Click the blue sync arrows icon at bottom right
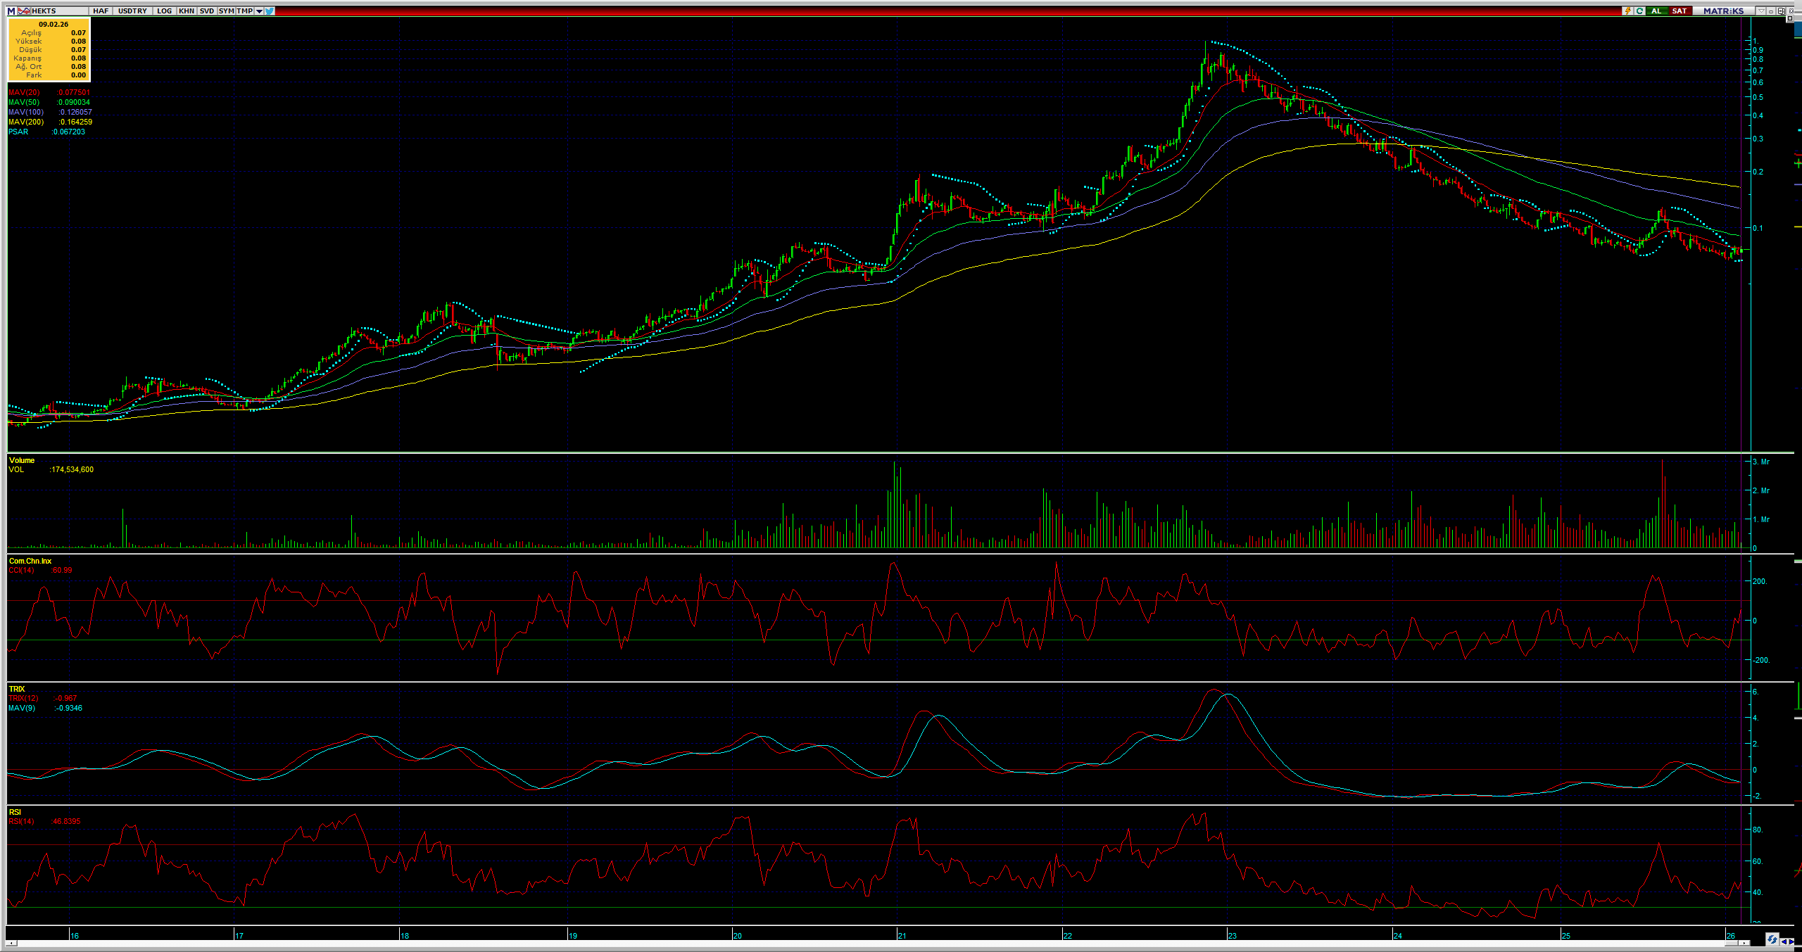Viewport: 1802px width, 952px height. [1772, 939]
